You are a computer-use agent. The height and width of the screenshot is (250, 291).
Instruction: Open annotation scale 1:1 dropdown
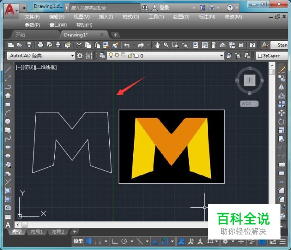coord(212,241)
